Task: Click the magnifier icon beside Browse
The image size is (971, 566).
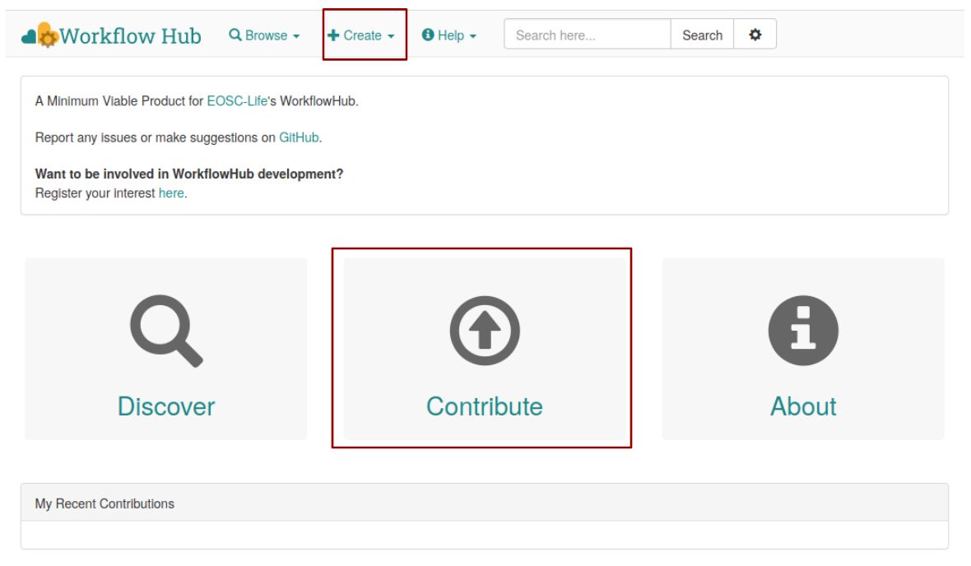Action: click(x=235, y=35)
